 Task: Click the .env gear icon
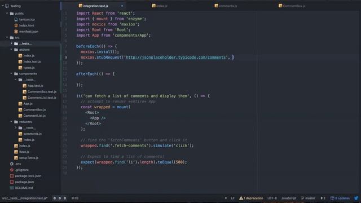coord(12,164)
